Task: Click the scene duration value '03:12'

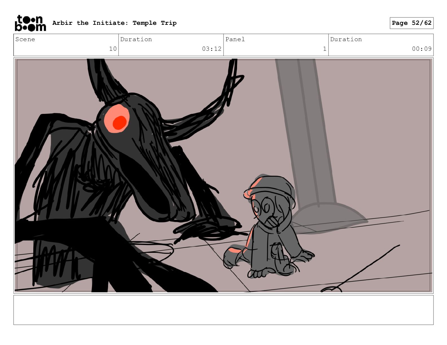Action: point(212,49)
